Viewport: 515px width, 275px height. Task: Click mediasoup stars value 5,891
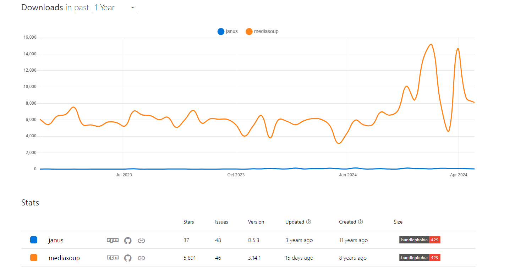(190, 258)
